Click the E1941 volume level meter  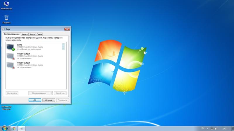point(63,47)
